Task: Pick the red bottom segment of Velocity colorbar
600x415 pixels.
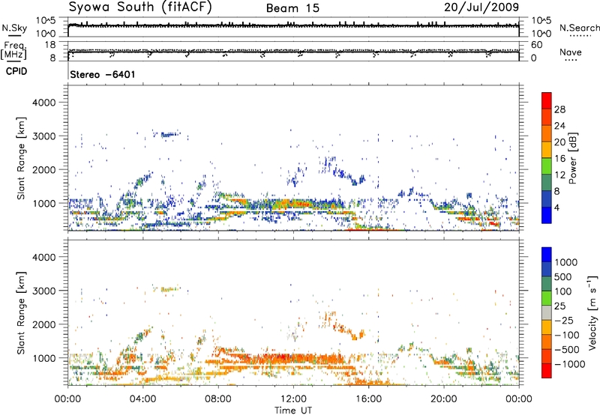Action: [547, 371]
